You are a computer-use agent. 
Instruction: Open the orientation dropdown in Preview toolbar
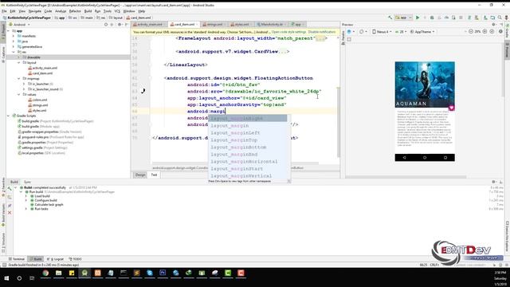tap(363, 32)
